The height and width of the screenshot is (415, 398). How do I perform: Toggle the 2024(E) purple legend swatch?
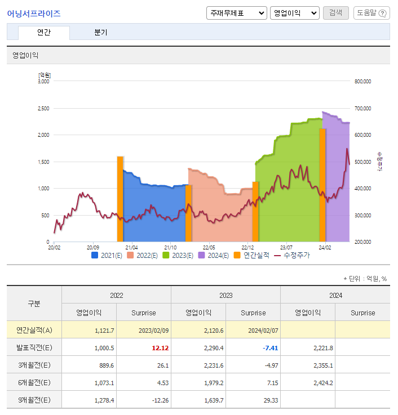[x=201, y=255]
